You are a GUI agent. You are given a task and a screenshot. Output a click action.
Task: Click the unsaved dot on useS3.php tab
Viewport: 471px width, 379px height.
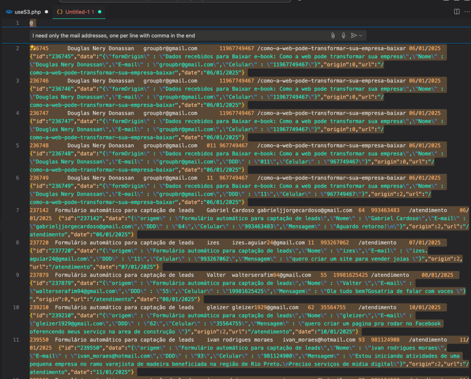[46, 12]
